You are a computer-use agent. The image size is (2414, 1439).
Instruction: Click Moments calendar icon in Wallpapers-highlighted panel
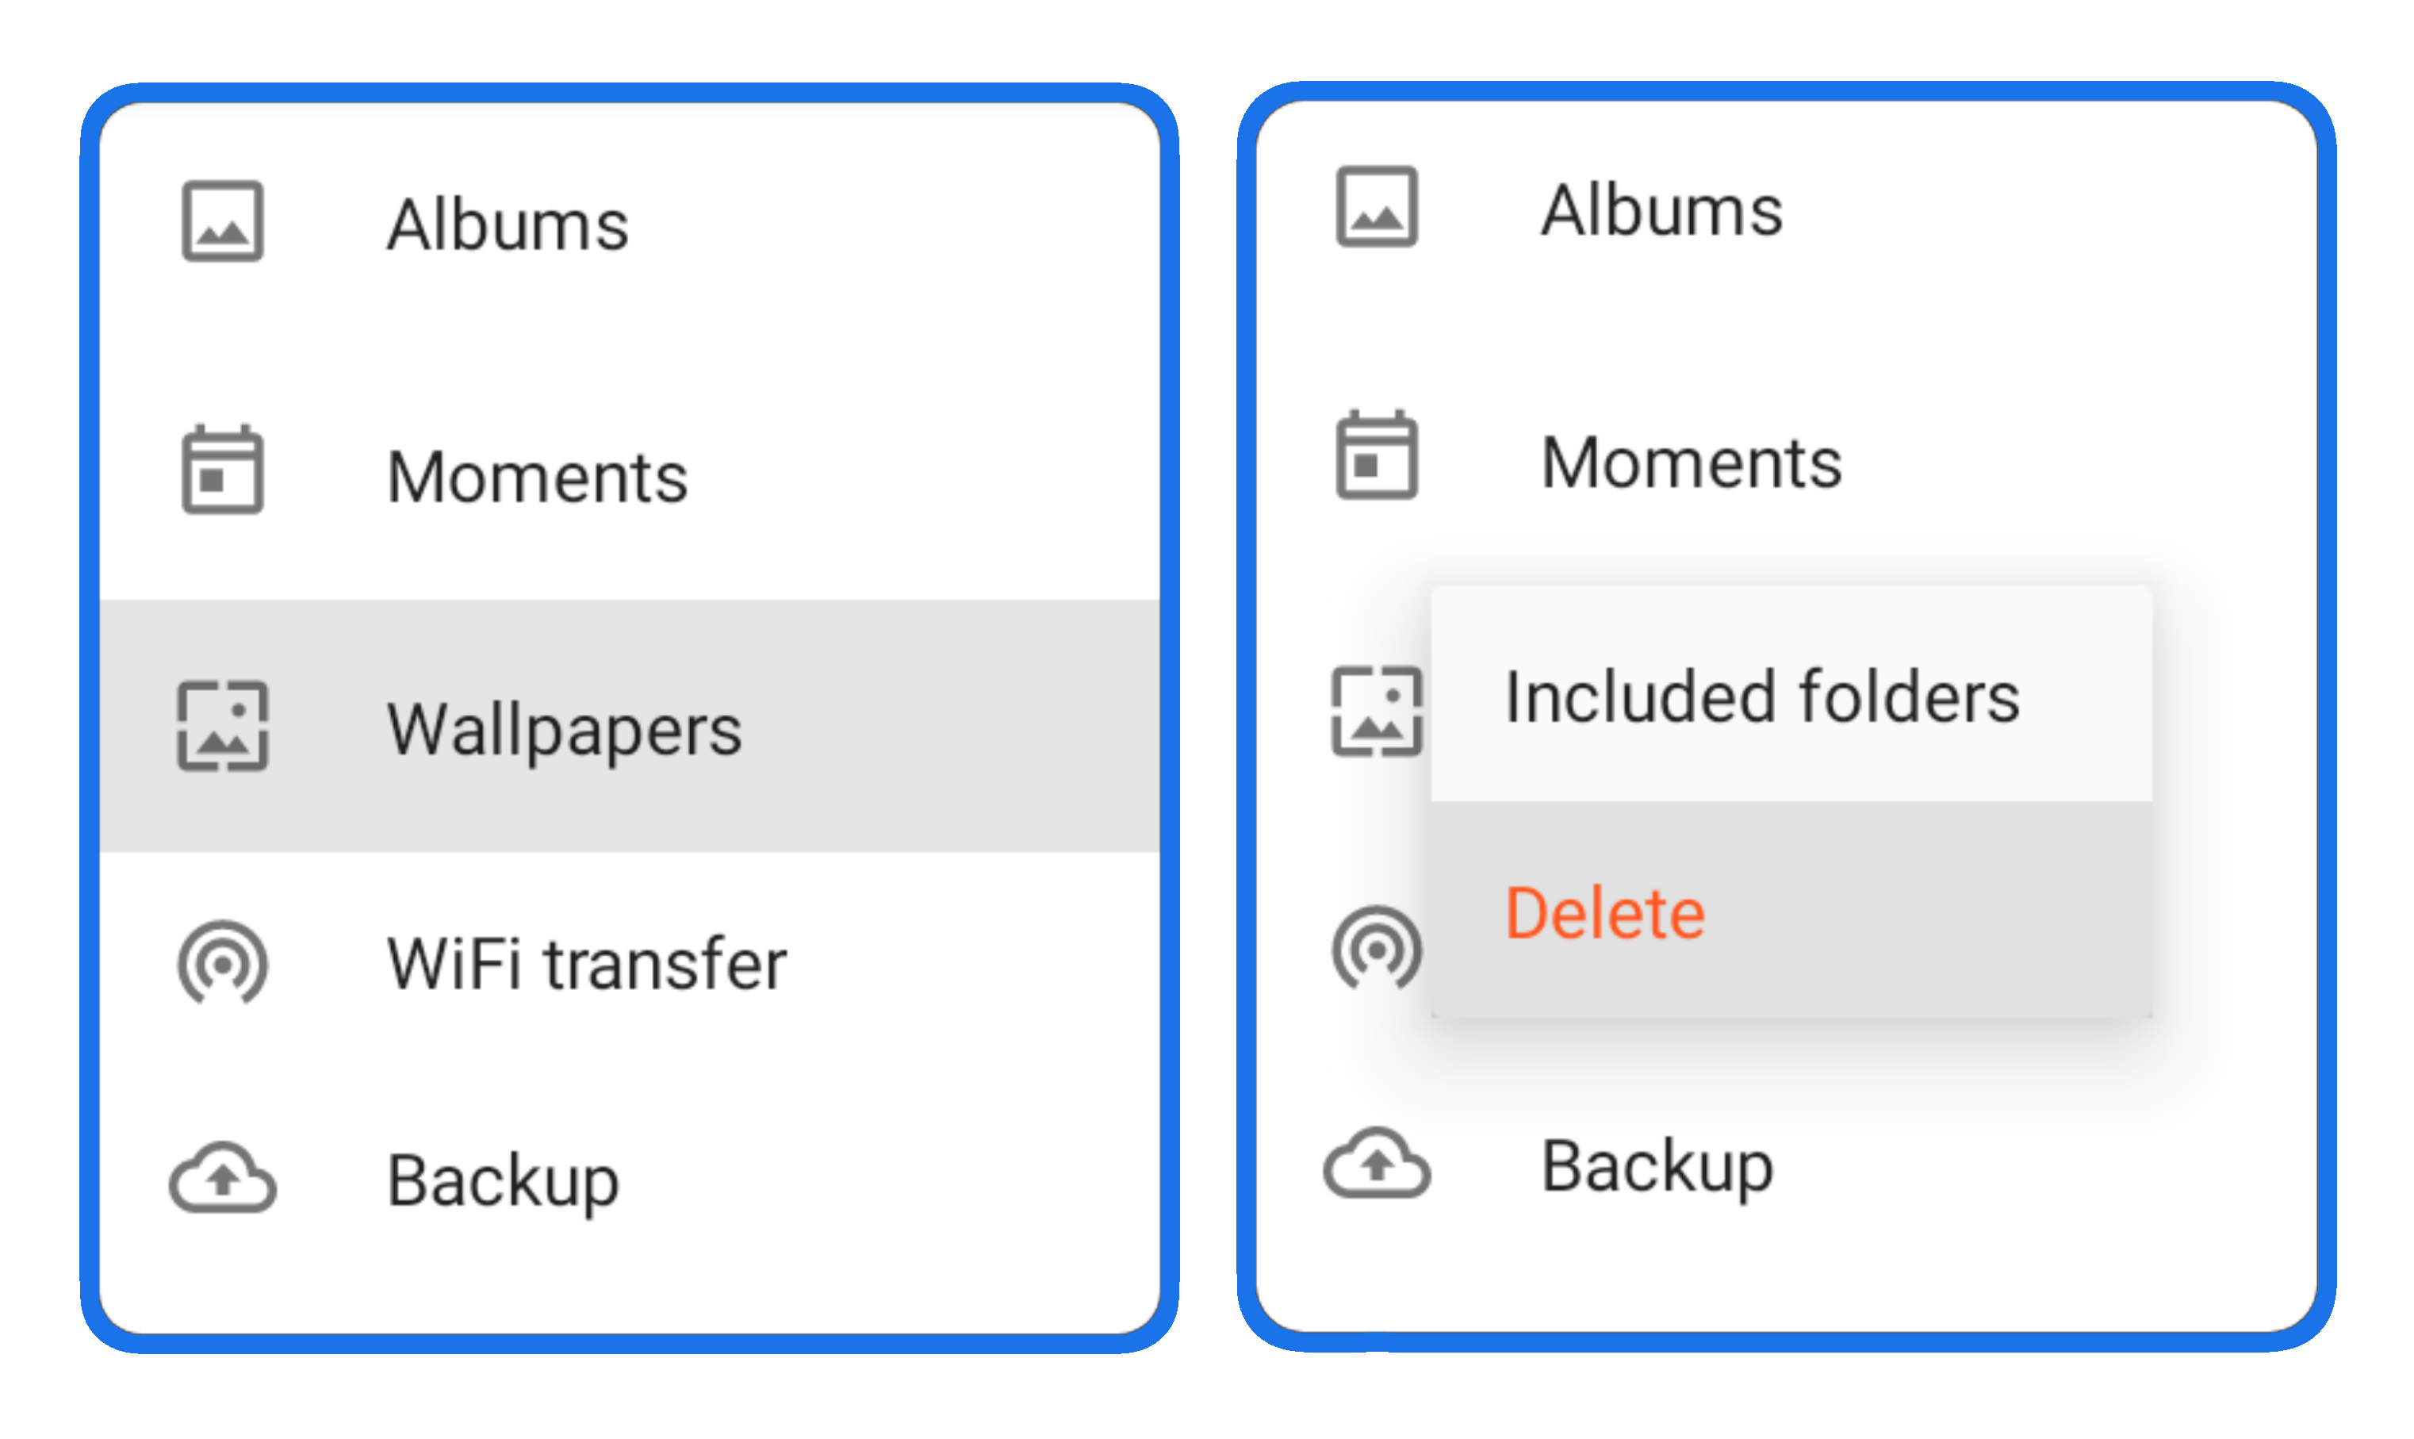(x=223, y=470)
